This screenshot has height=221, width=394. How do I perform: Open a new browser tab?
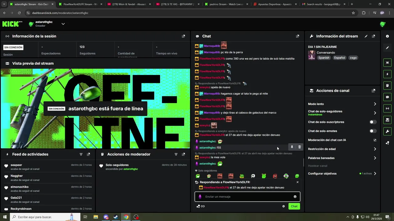[352, 4]
